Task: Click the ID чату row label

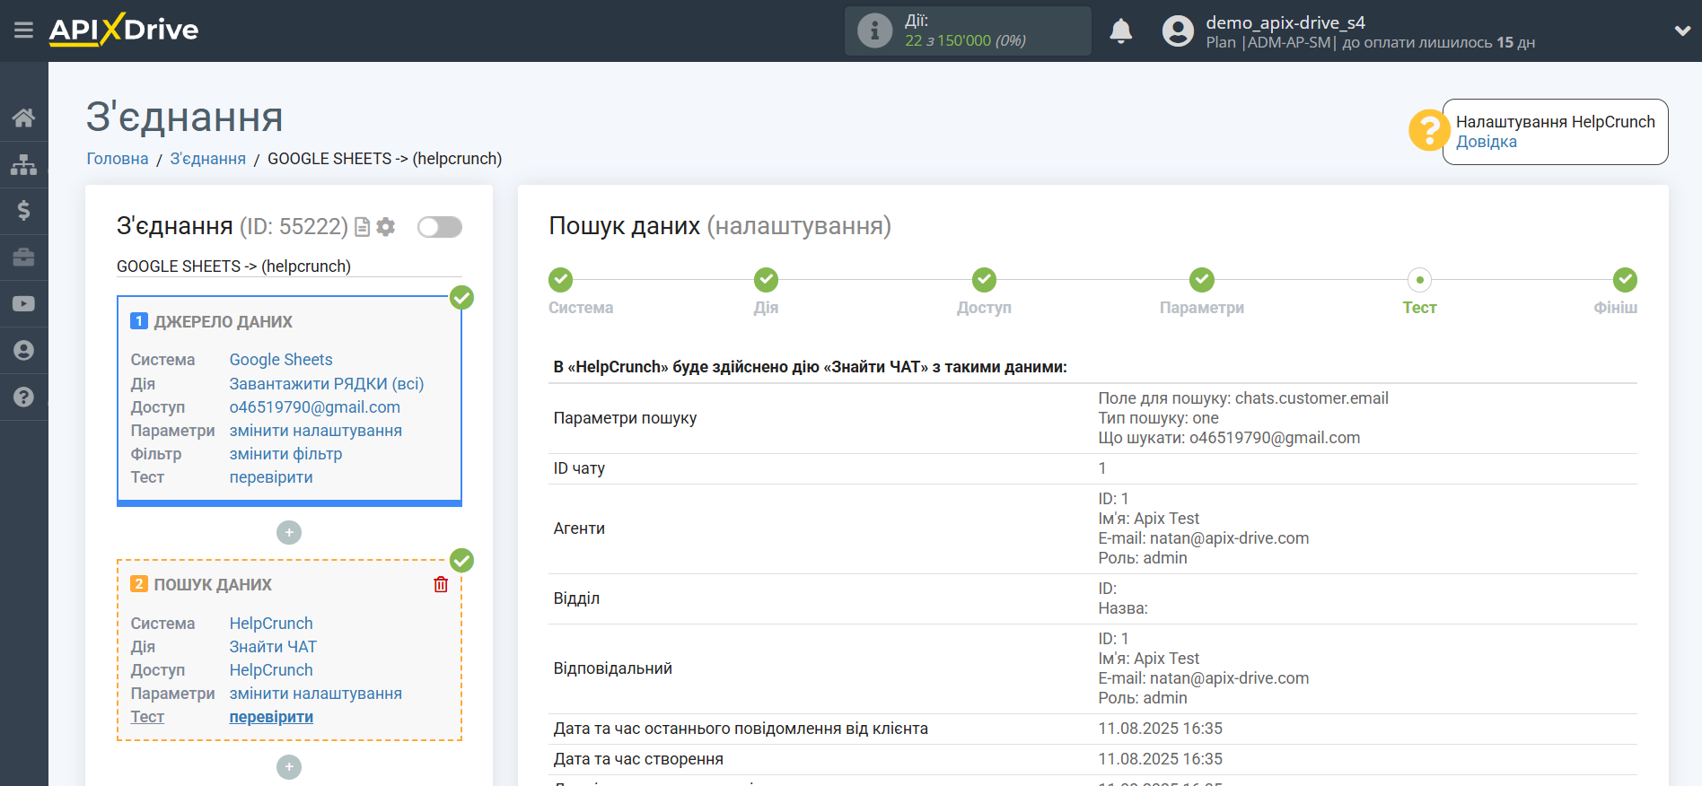Action: pyautogui.click(x=579, y=468)
